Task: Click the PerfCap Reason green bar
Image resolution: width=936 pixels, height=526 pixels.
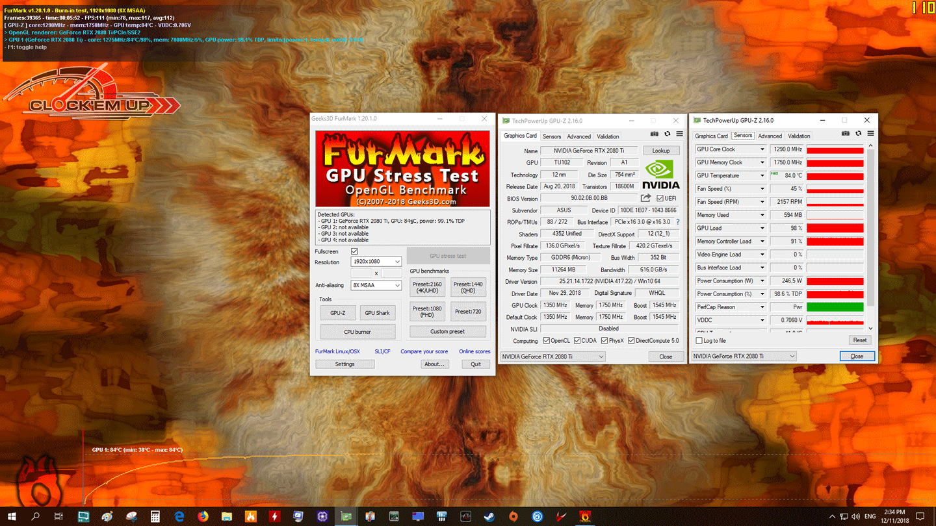Action: 835,307
